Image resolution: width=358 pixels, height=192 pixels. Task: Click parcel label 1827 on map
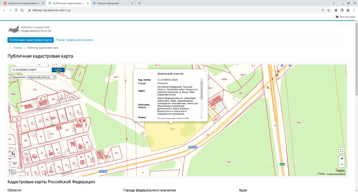coord(241,93)
